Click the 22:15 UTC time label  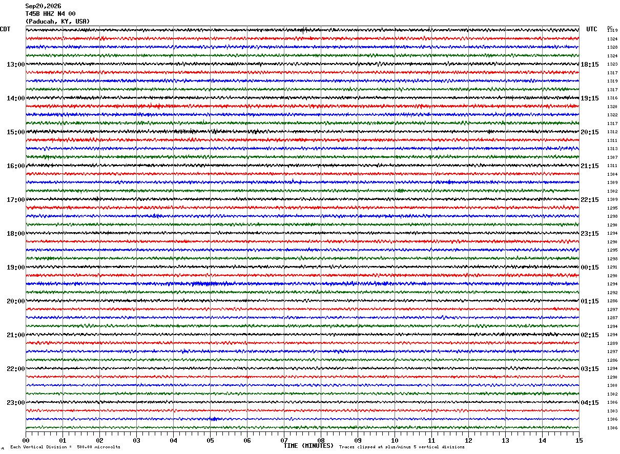(590, 200)
